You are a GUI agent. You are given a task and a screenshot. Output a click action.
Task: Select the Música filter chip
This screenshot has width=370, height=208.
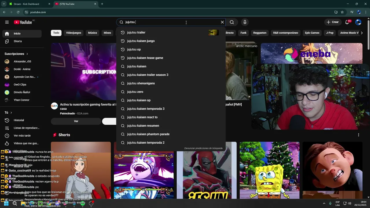pyautogui.click(x=92, y=33)
